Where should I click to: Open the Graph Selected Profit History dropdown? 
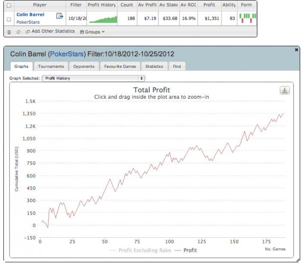[93, 78]
